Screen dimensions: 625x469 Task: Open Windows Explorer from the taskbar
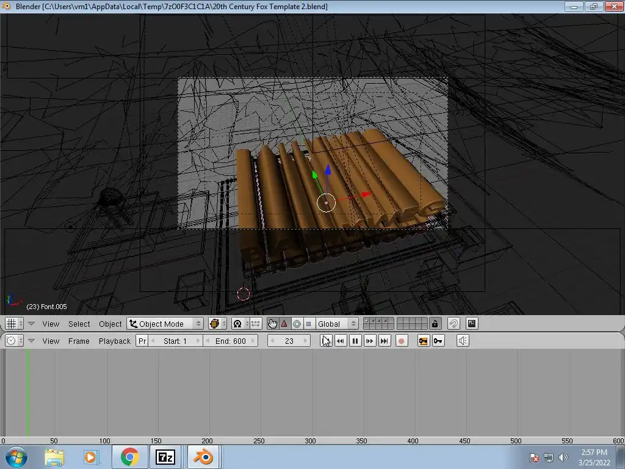(54, 457)
